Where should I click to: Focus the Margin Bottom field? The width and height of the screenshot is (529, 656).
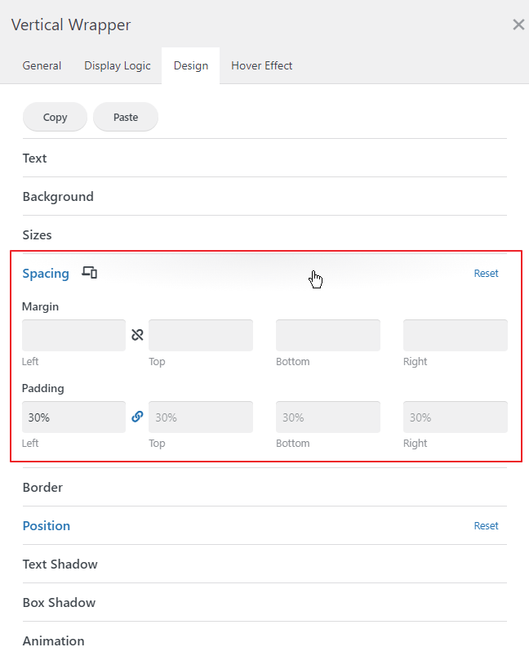pyautogui.click(x=328, y=335)
